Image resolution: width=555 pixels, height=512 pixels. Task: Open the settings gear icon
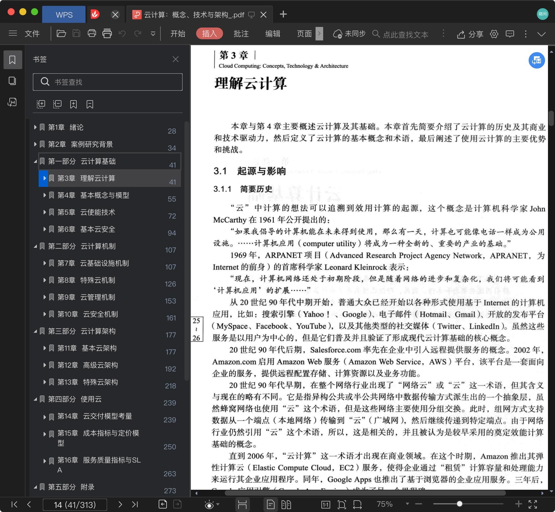tap(494, 34)
